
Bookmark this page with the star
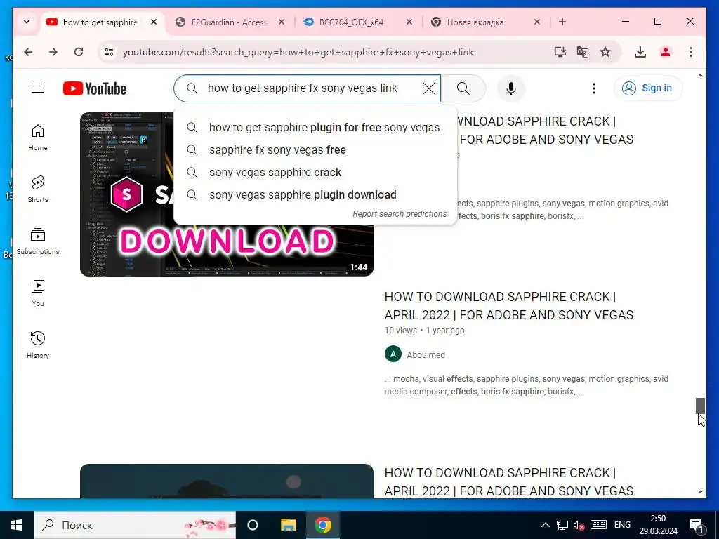pyautogui.click(x=605, y=52)
